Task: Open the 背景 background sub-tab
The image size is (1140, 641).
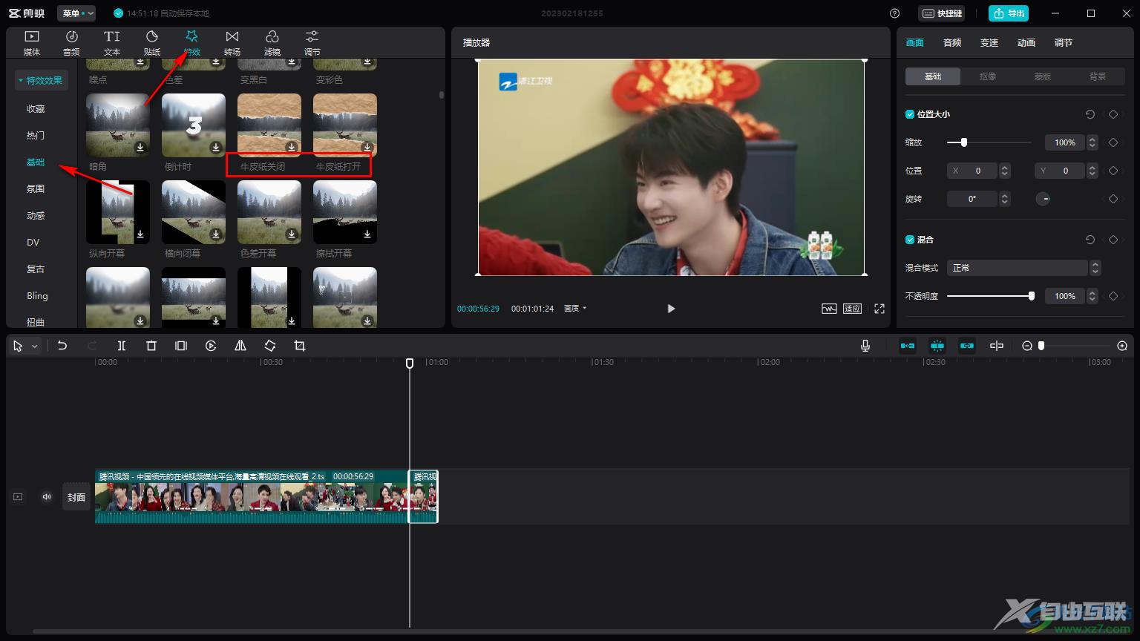Action: click(1098, 76)
